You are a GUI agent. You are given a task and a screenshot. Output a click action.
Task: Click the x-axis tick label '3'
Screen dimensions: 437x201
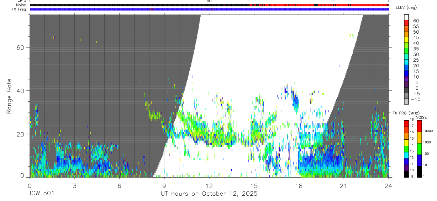point(74,185)
